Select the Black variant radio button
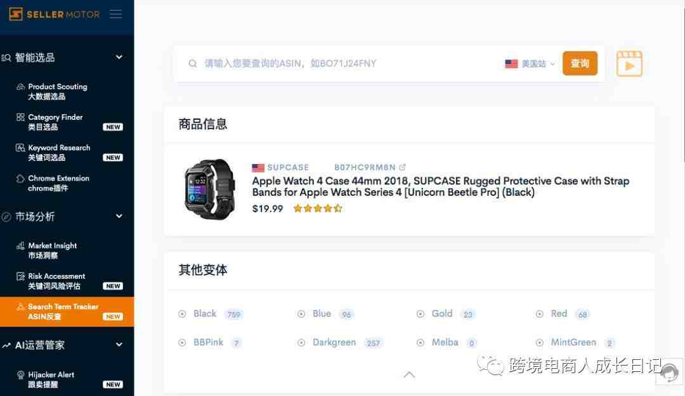The image size is (685, 396). tap(182, 314)
